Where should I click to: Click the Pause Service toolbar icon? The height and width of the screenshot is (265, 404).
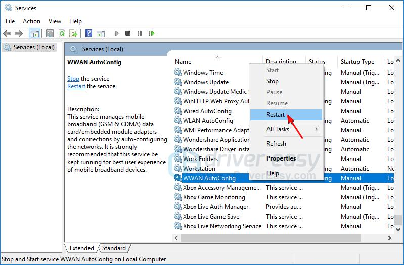click(140, 33)
